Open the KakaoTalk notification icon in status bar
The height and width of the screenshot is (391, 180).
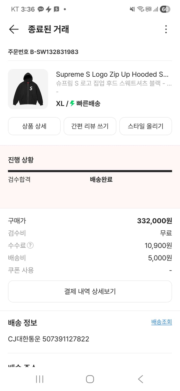click(40, 9)
